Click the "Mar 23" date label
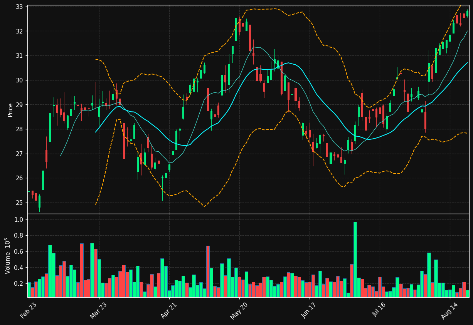Image resolution: width=473 pixels, height=325 pixels. pyautogui.click(x=99, y=310)
